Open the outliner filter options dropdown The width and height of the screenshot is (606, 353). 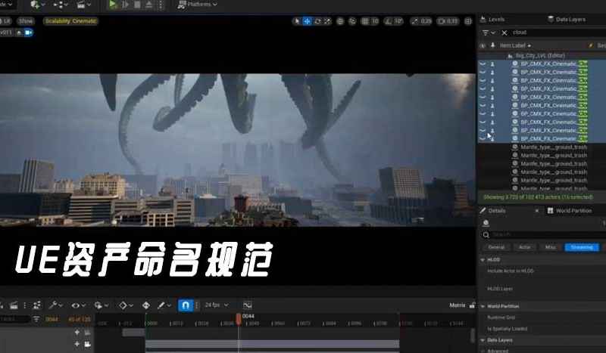(488, 33)
